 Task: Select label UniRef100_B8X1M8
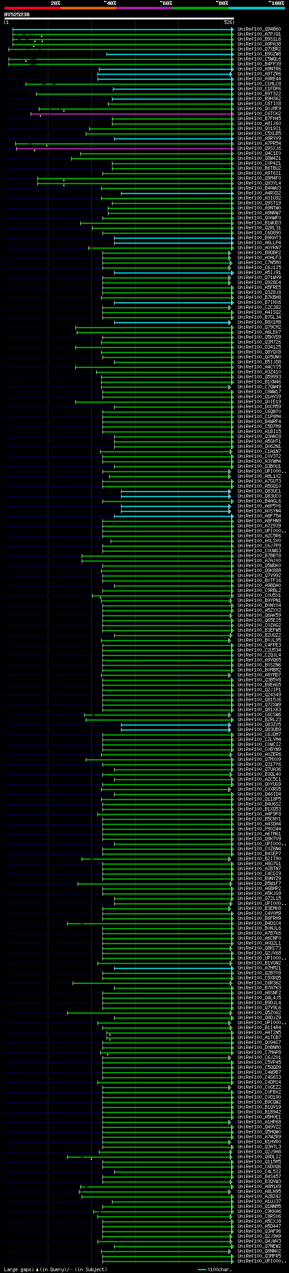click(x=259, y=322)
